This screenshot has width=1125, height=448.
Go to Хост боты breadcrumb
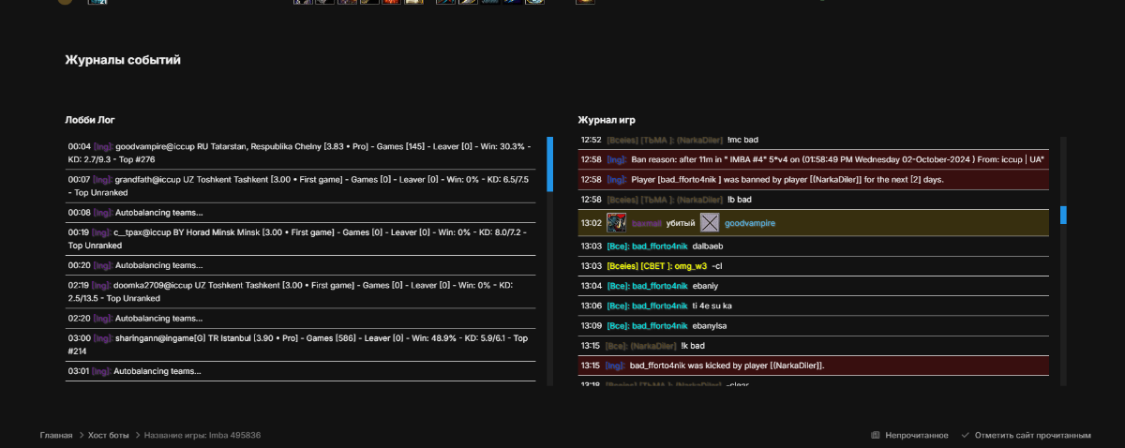click(110, 436)
